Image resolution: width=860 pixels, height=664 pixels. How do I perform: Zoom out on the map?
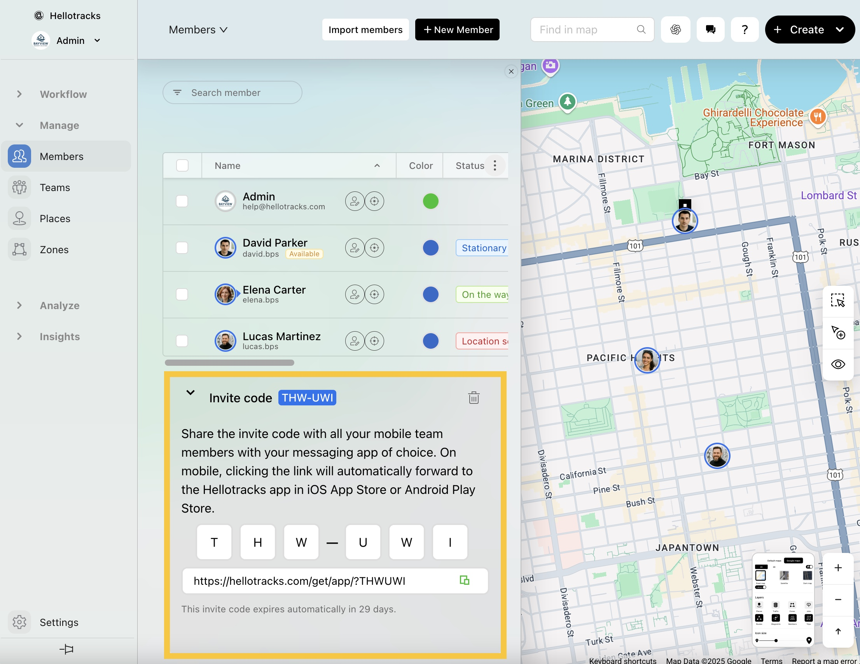(x=838, y=600)
